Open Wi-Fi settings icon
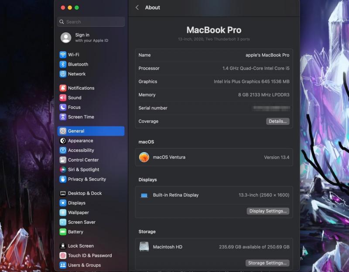 coord(63,55)
